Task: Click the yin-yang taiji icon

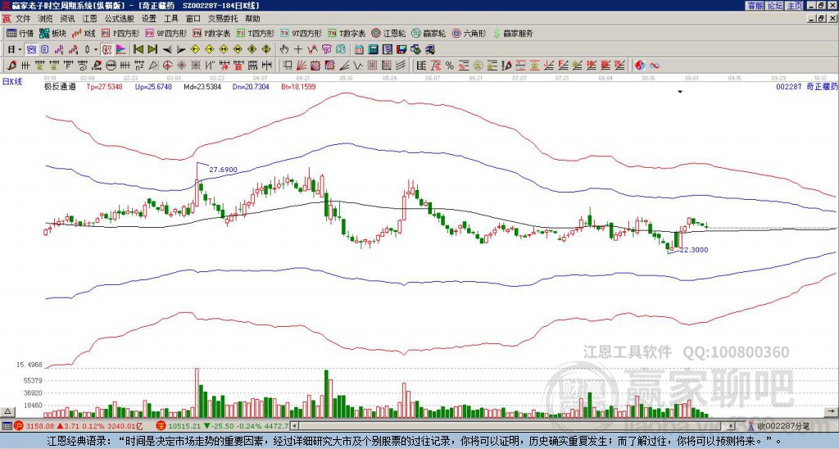Action: click(640, 66)
